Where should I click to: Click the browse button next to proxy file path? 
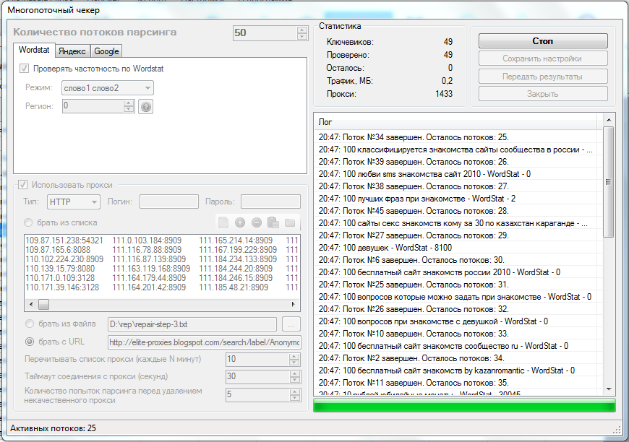coord(291,324)
